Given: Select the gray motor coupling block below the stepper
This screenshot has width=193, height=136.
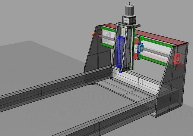Looking at the screenshot, I should pos(129,20).
